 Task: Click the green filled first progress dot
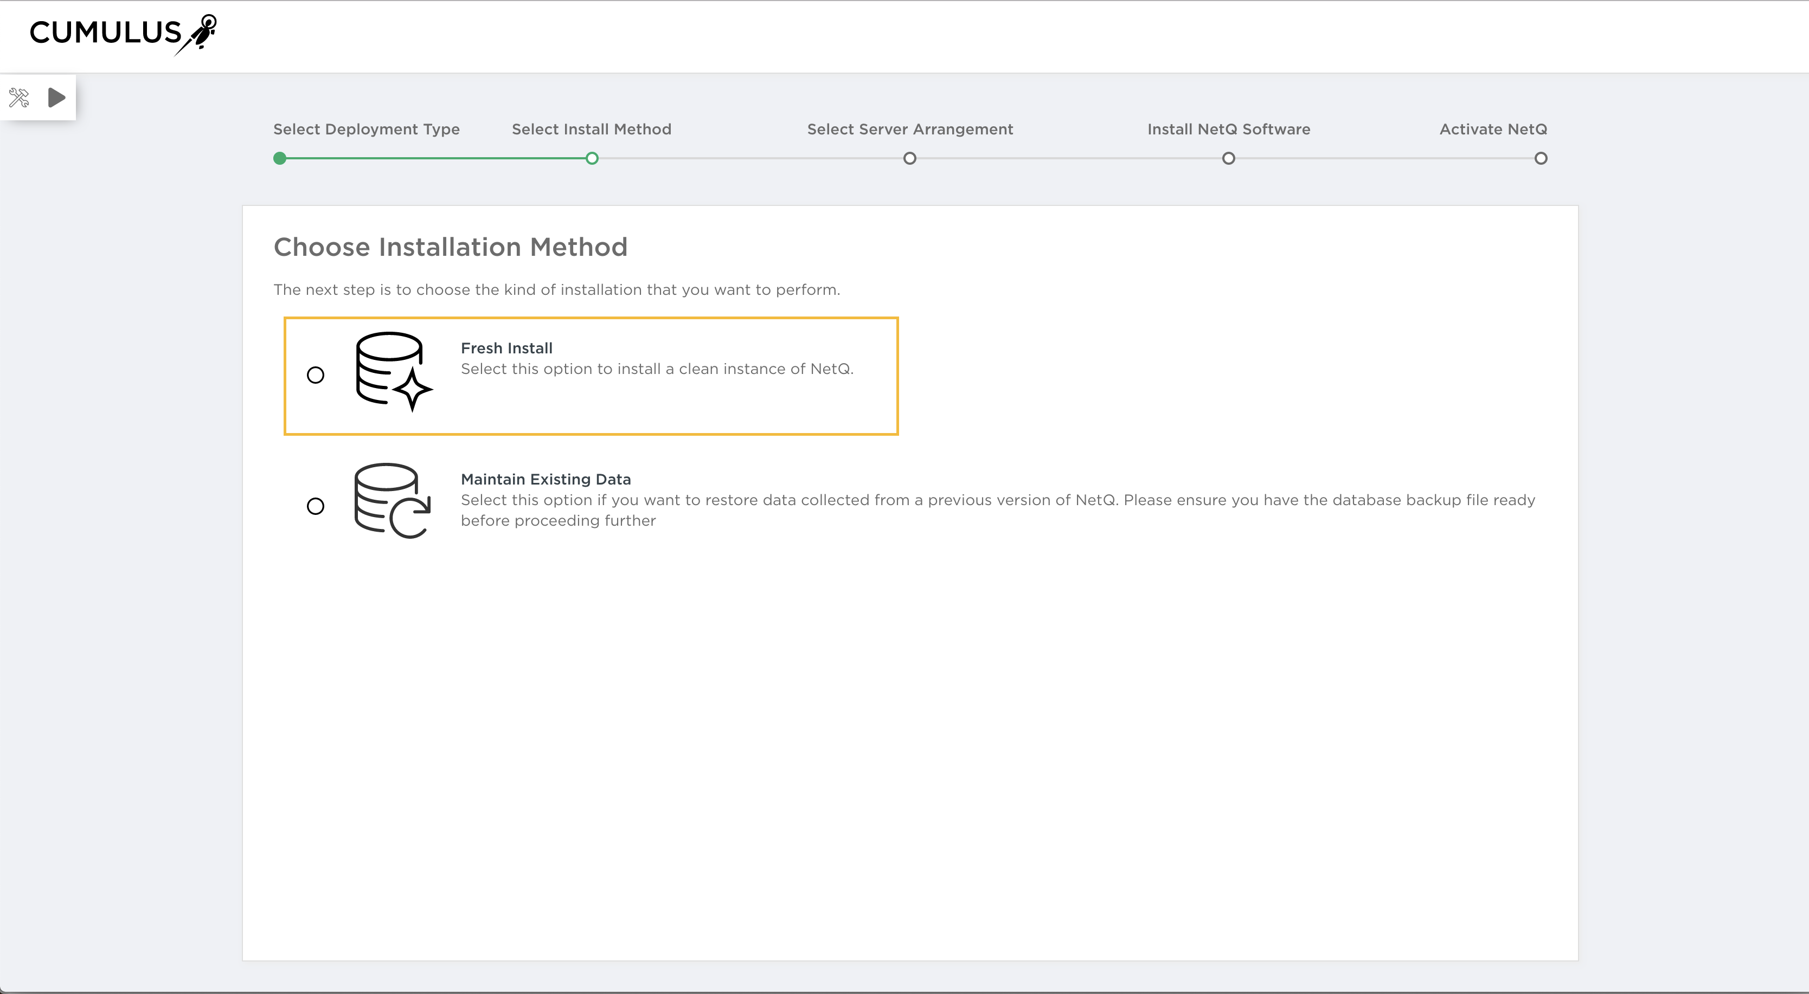point(280,159)
